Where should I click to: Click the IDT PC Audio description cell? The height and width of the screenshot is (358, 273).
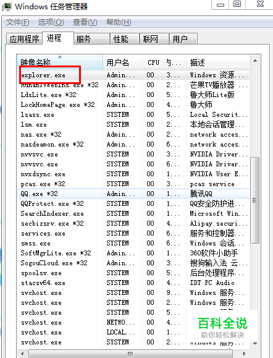[x=212, y=283]
